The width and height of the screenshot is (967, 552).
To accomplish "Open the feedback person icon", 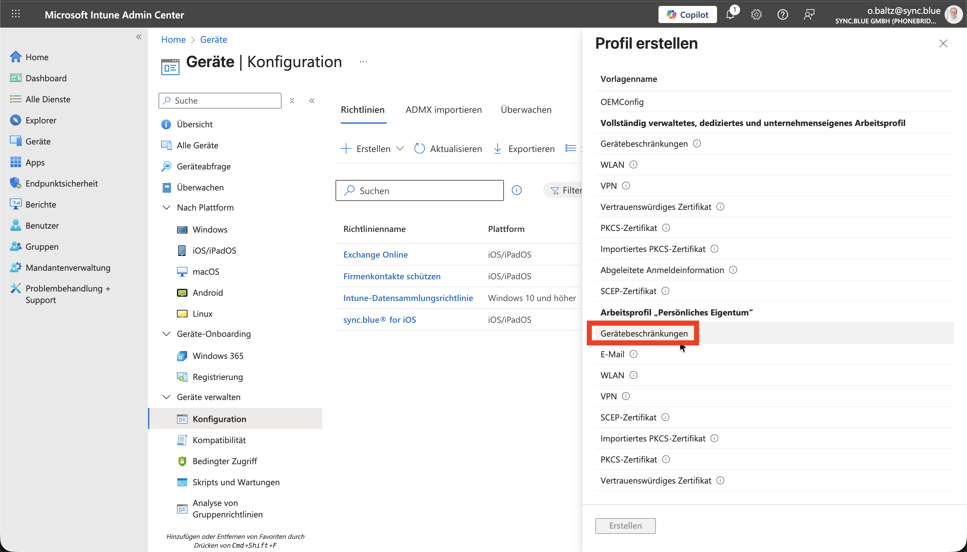I will pyautogui.click(x=808, y=15).
